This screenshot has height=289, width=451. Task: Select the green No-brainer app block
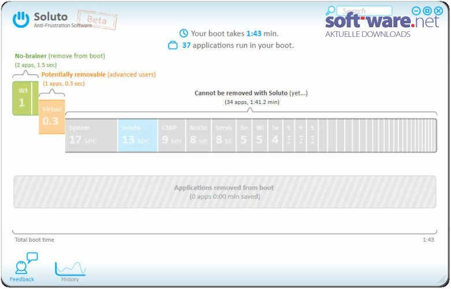click(x=25, y=98)
